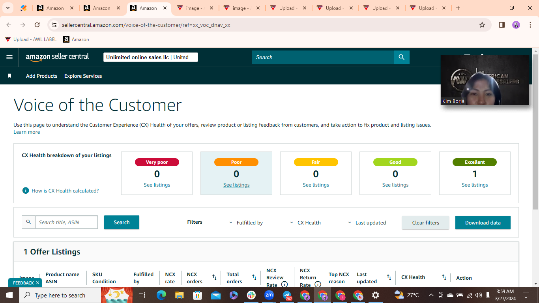This screenshot has height=303, width=539.
Task: Expand the CX Health filter dropdown
Action: tap(305, 223)
